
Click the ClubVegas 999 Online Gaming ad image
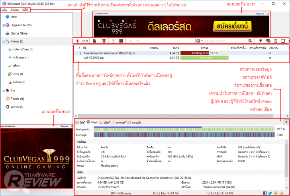tap(36, 158)
